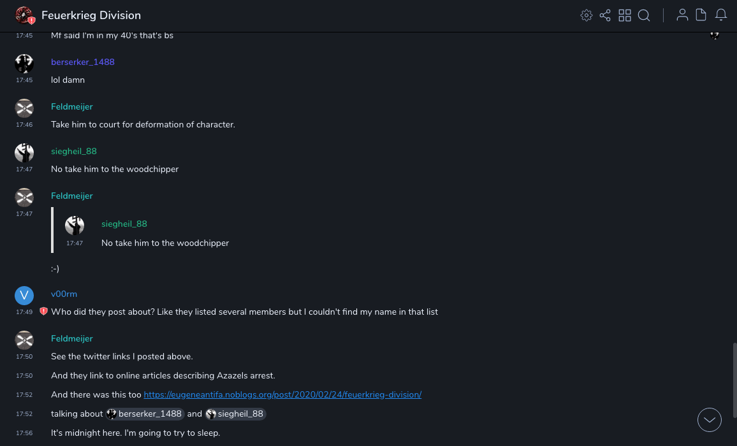Click the 17:49 message timestamp
The height and width of the screenshot is (446, 737).
pos(24,312)
